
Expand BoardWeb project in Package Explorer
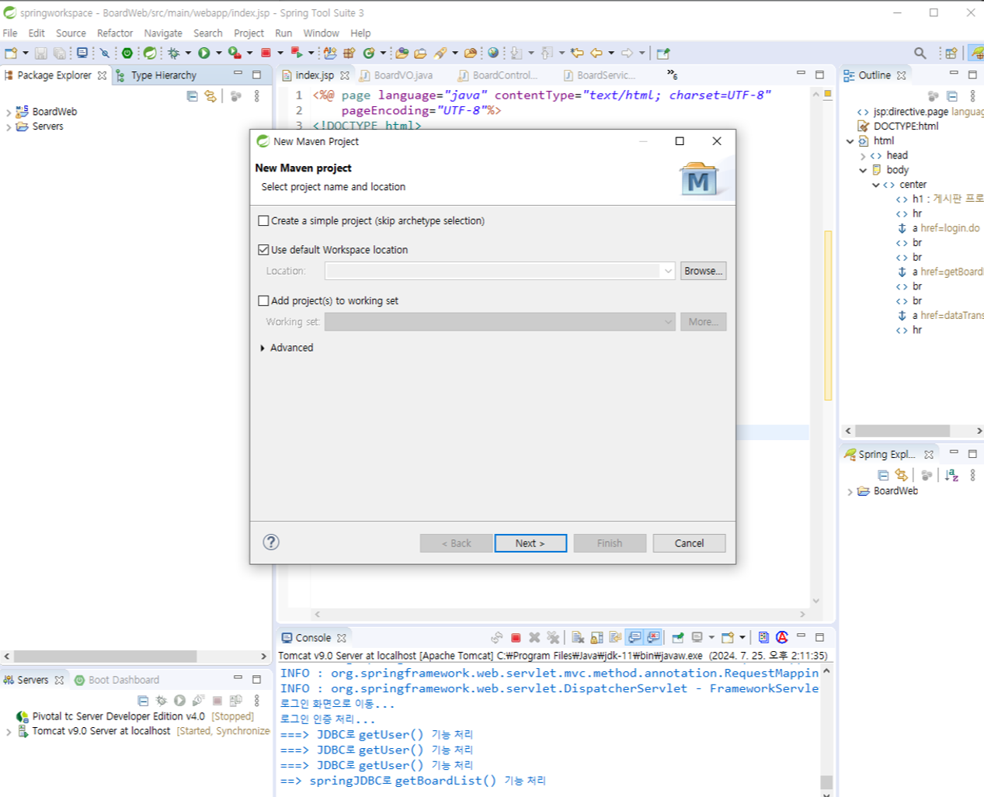point(9,113)
